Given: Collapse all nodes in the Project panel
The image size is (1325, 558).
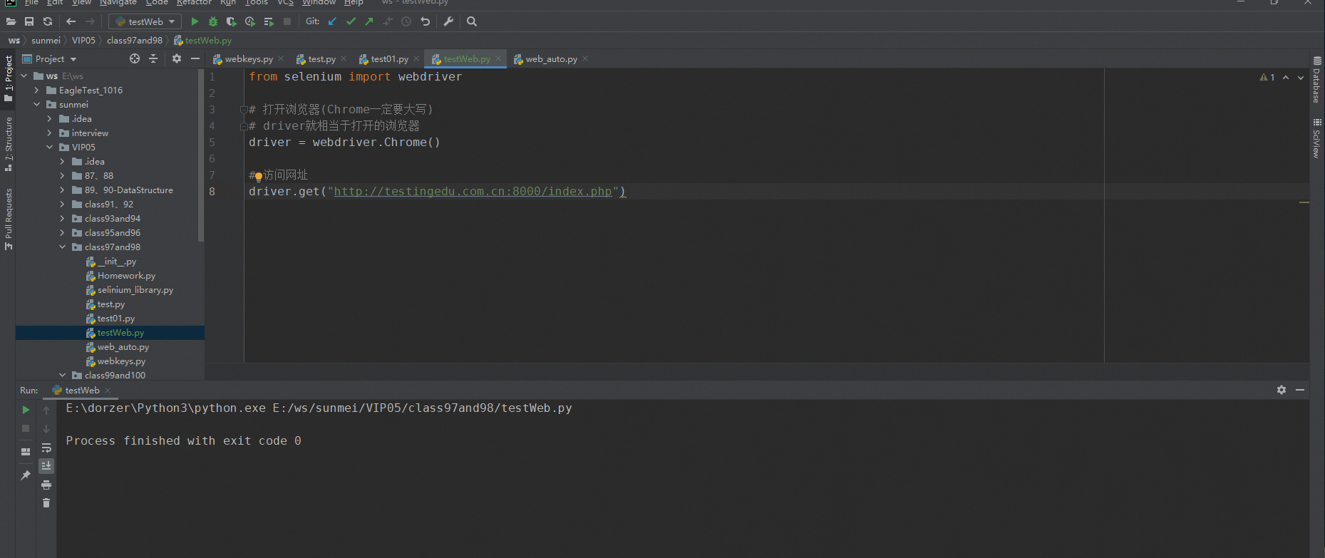Looking at the screenshot, I should click(153, 58).
